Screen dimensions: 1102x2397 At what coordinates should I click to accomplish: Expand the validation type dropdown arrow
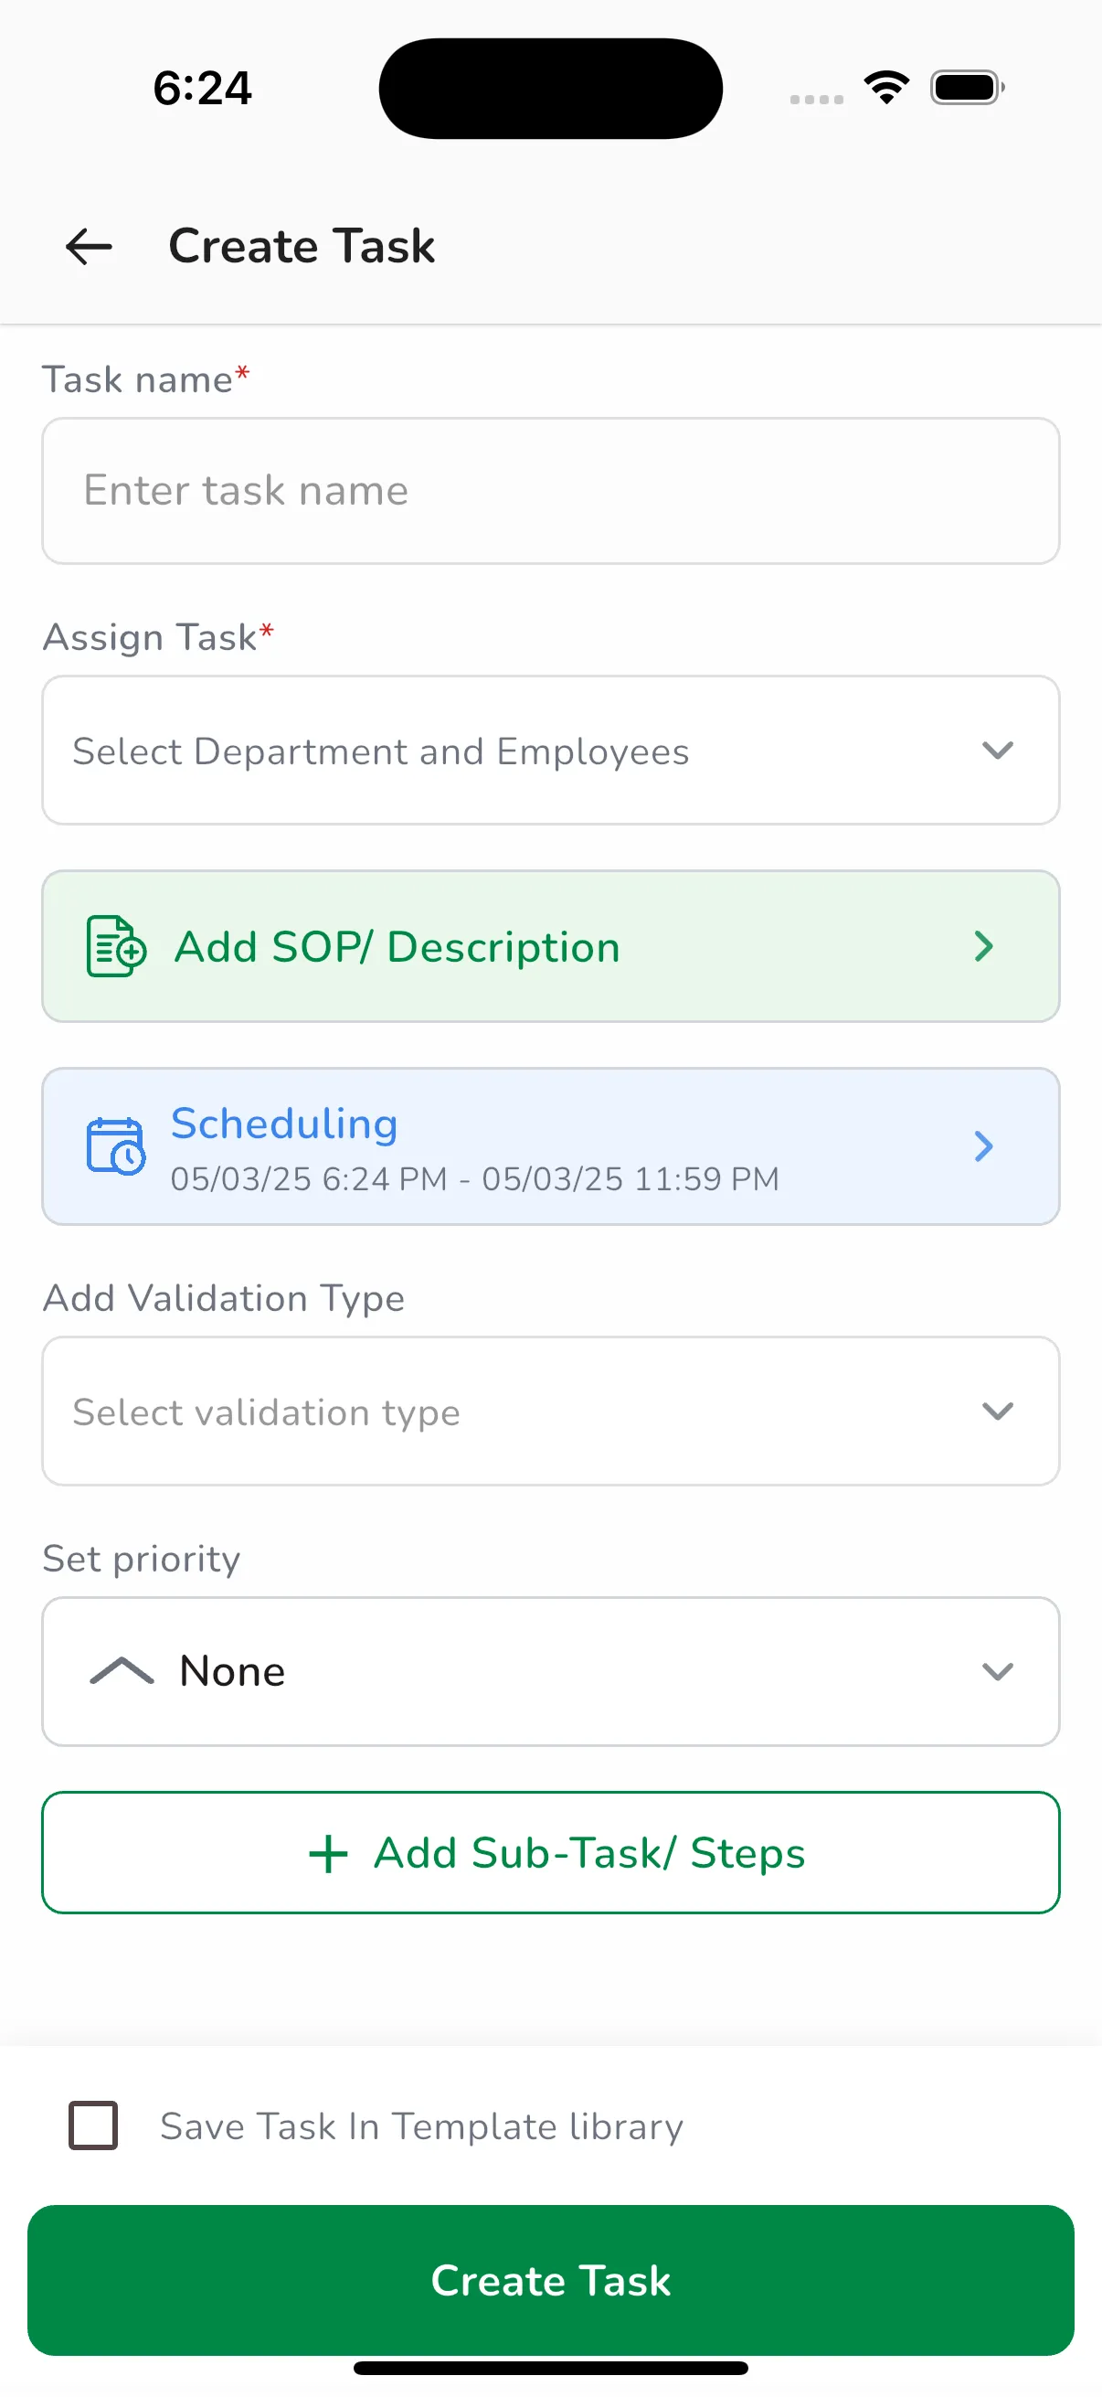point(998,1412)
